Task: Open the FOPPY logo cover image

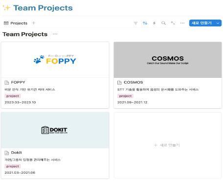Action: pos(55,60)
